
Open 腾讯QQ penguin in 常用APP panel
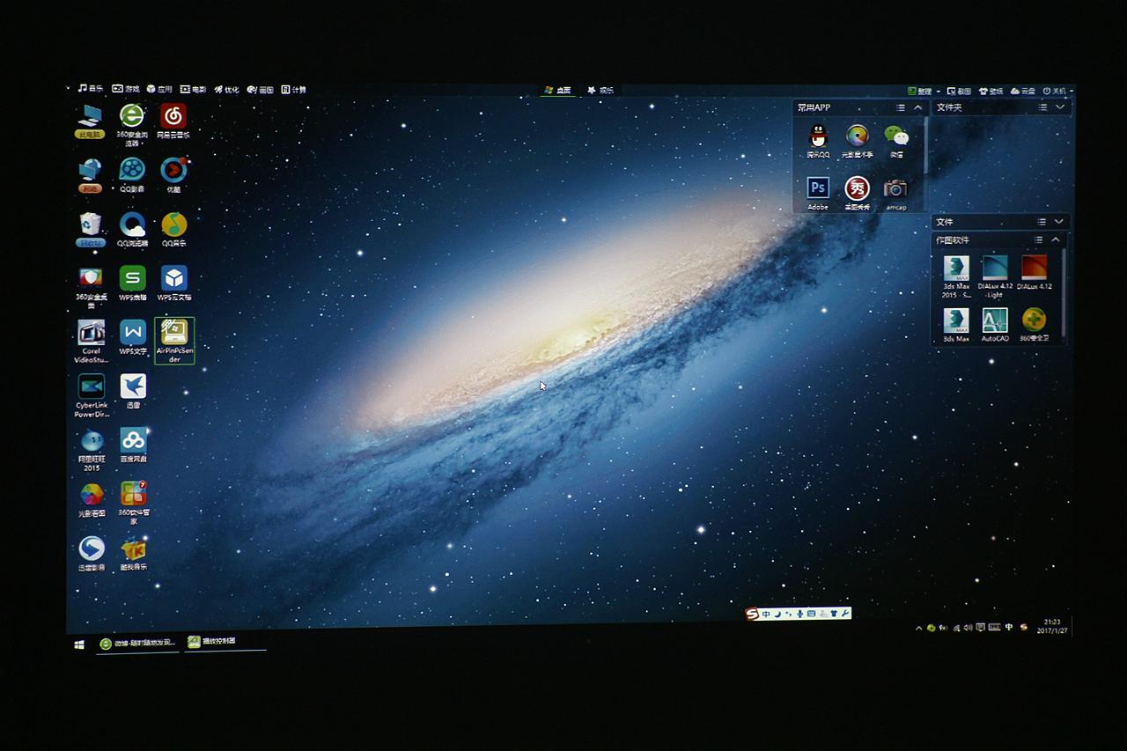click(818, 141)
